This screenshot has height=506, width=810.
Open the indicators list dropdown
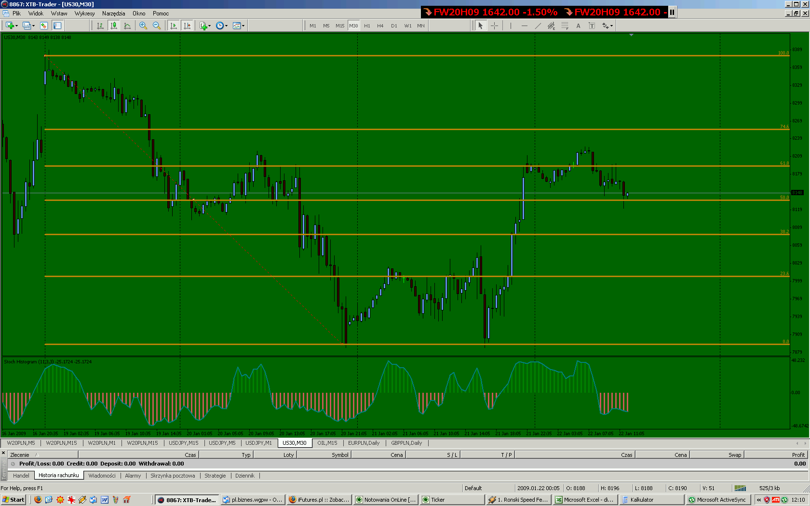tap(205, 26)
